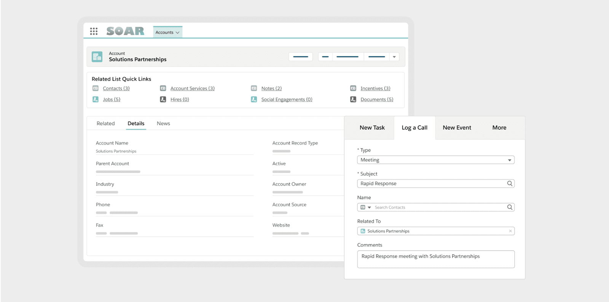Click the Comments text area
The image size is (609, 302).
pyautogui.click(x=436, y=259)
